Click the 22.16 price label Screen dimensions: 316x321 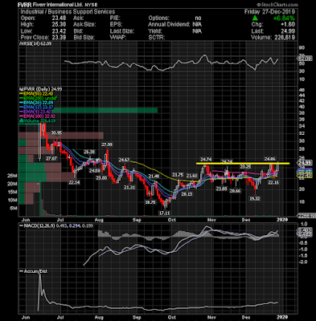[273, 182]
